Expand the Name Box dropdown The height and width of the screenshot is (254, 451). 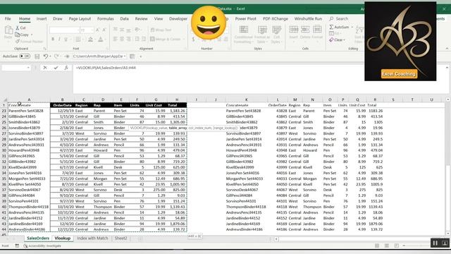[28, 68]
